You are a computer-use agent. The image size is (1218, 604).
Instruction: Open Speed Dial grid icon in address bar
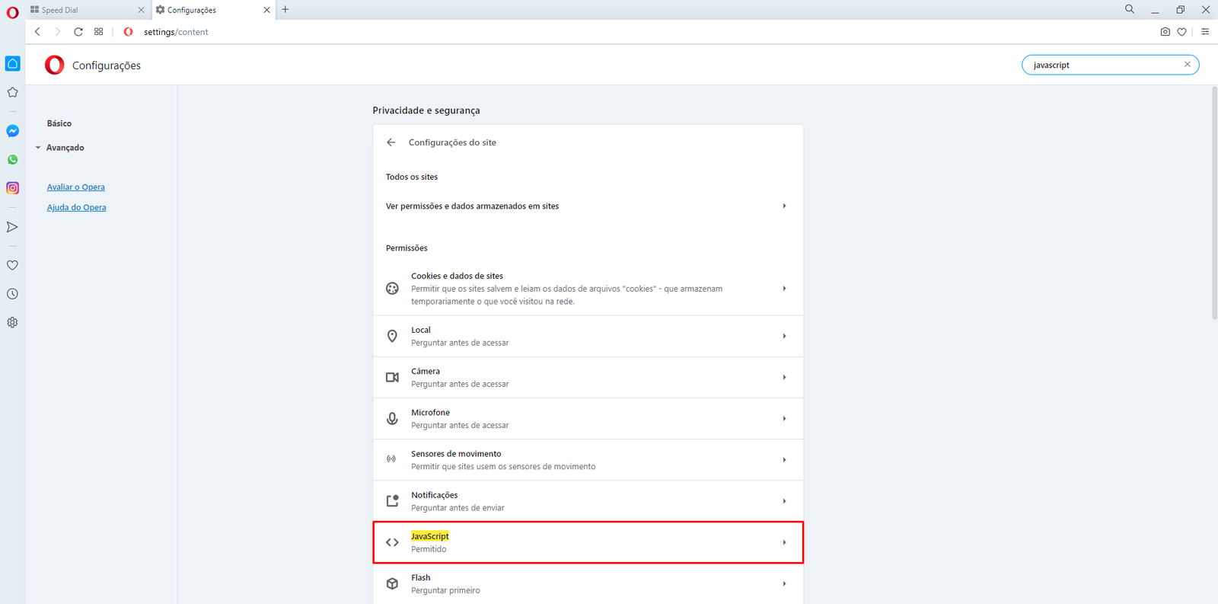pyautogui.click(x=99, y=32)
